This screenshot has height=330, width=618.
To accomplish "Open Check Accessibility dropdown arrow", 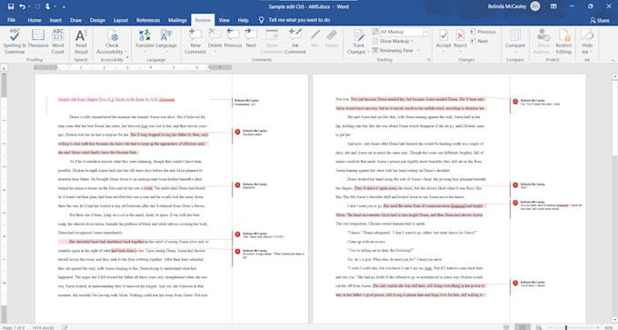I will 125,52.
